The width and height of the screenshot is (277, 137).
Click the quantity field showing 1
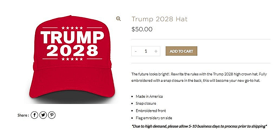click(x=146, y=51)
